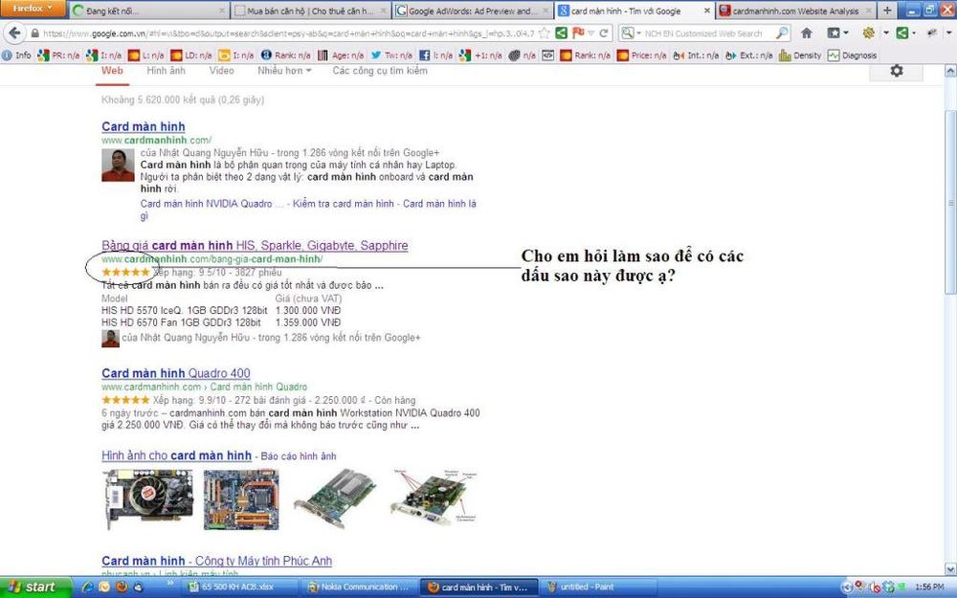Go back with the Back arrow

click(x=14, y=33)
